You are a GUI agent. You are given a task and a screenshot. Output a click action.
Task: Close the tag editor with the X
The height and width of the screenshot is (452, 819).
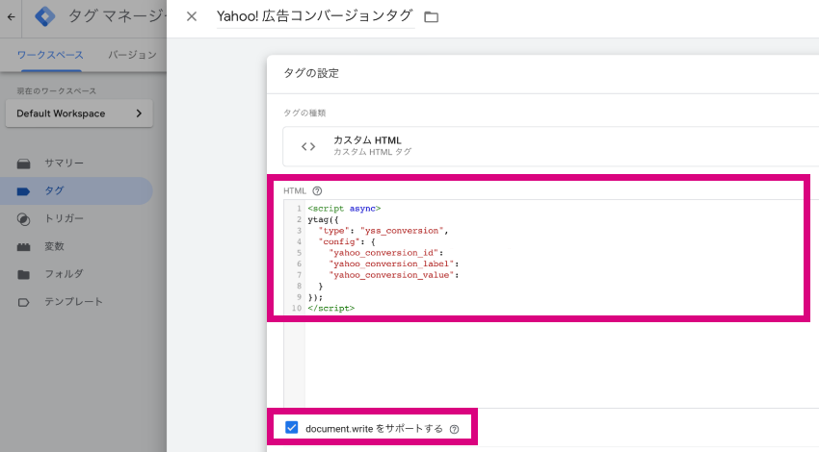pos(192,16)
